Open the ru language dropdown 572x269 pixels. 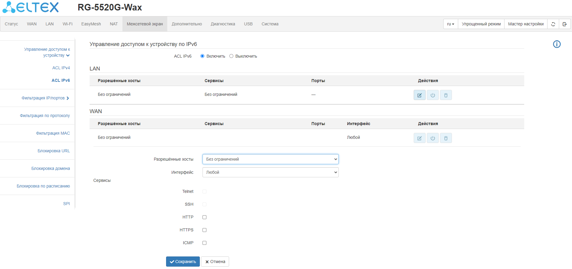coord(450,24)
